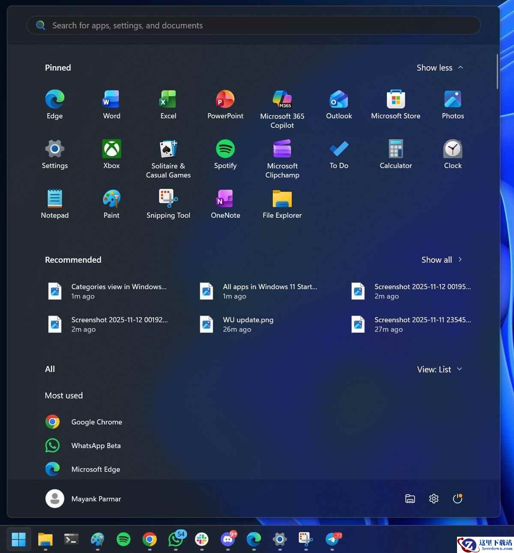This screenshot has width=514, height=553.
Task: Launch Microsoft Clipchamp from pinned apps
Action: (282, 159)
